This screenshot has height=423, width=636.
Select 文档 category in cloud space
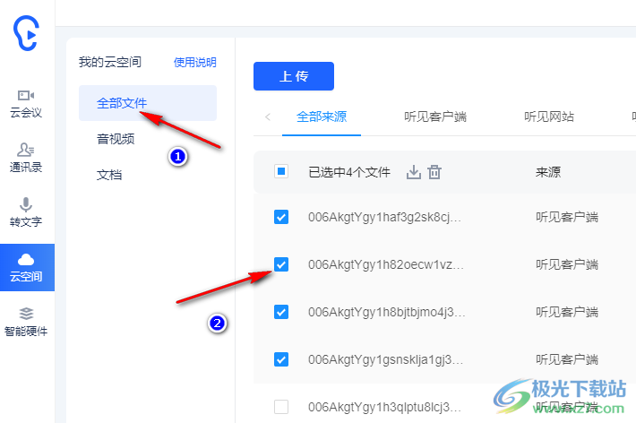[x=109, y=175]
